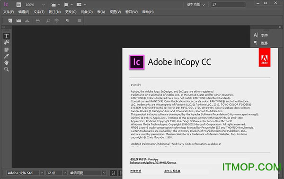Image resolution: width=284 pixels, height=179 pixels.
Task: Click the InCopy logo in the title bar
Action: click(x=6, y=4)
